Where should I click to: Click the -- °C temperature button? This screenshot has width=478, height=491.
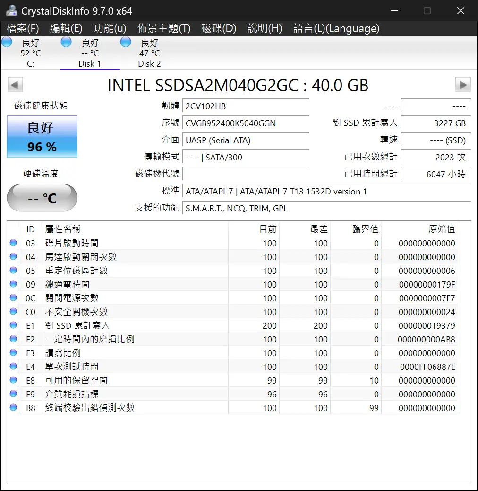[42, 198]
